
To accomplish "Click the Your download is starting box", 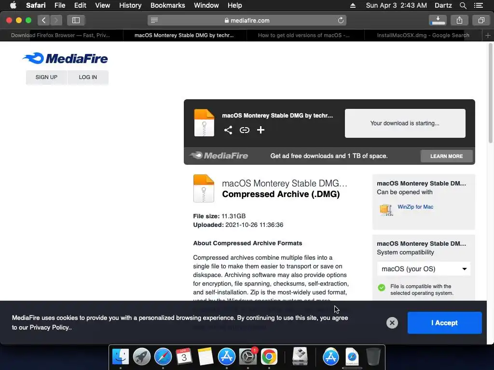I will [x=405, y=123].
